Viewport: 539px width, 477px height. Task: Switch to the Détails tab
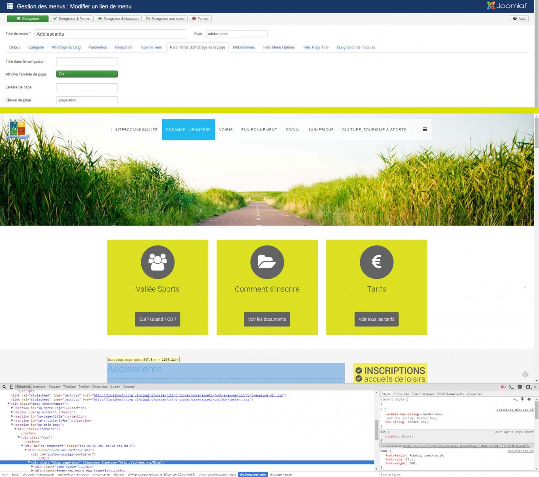(x=15, y=47)
